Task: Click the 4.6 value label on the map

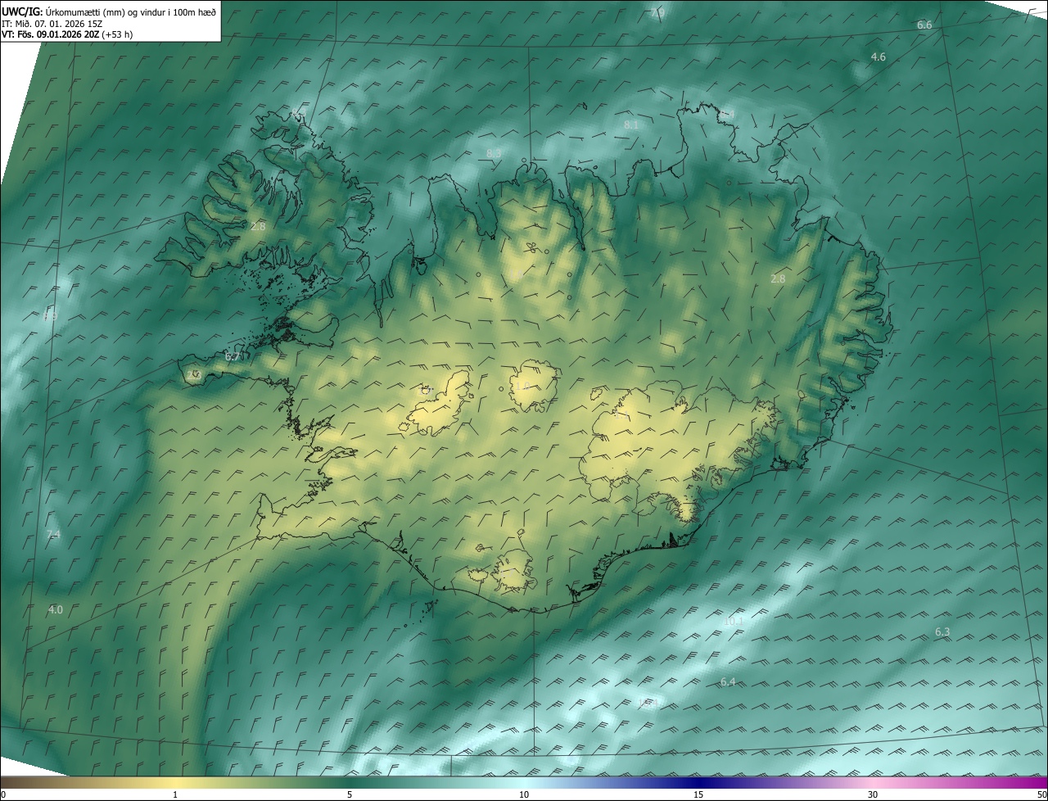Action: click(x=879, y=57)
